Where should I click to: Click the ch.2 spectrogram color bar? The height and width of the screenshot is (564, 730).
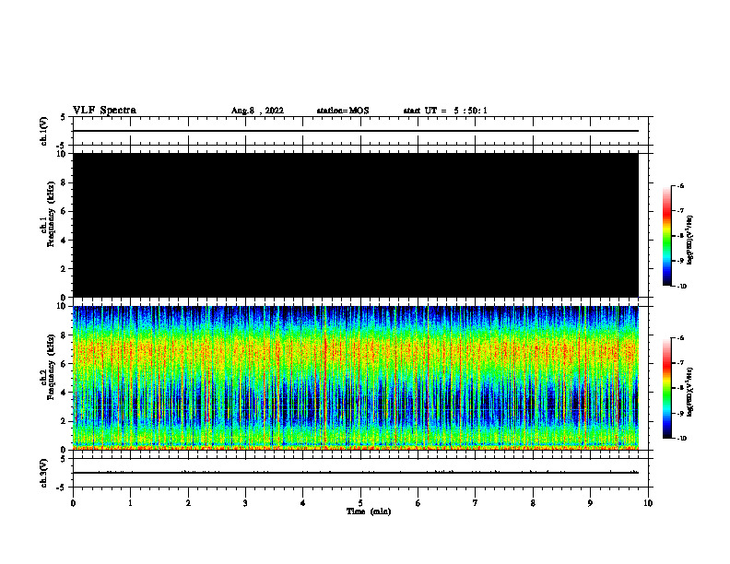pos(666,388)
